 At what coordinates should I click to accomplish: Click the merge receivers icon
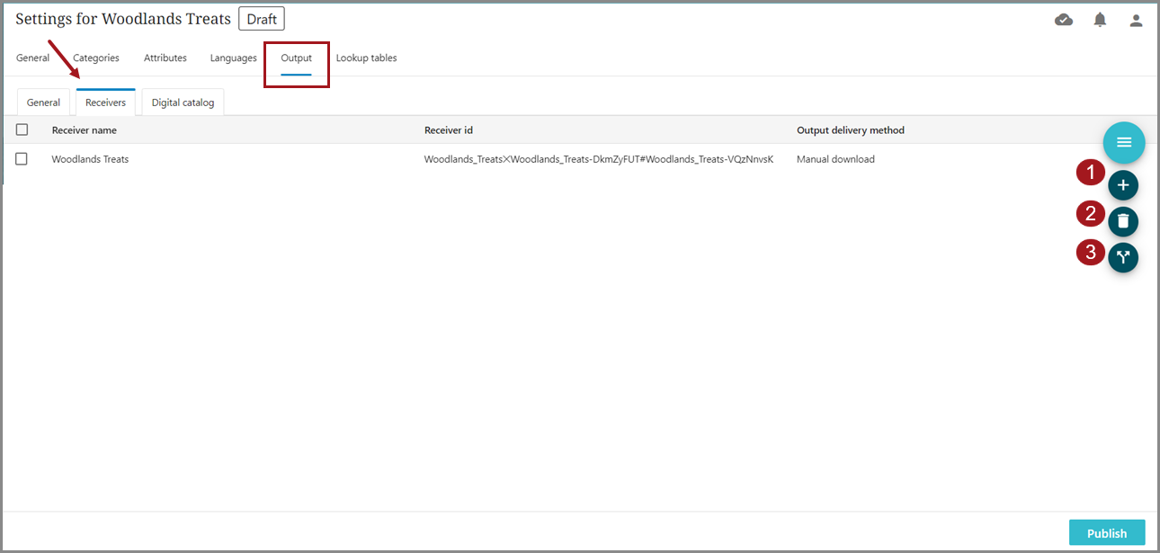1123,257
